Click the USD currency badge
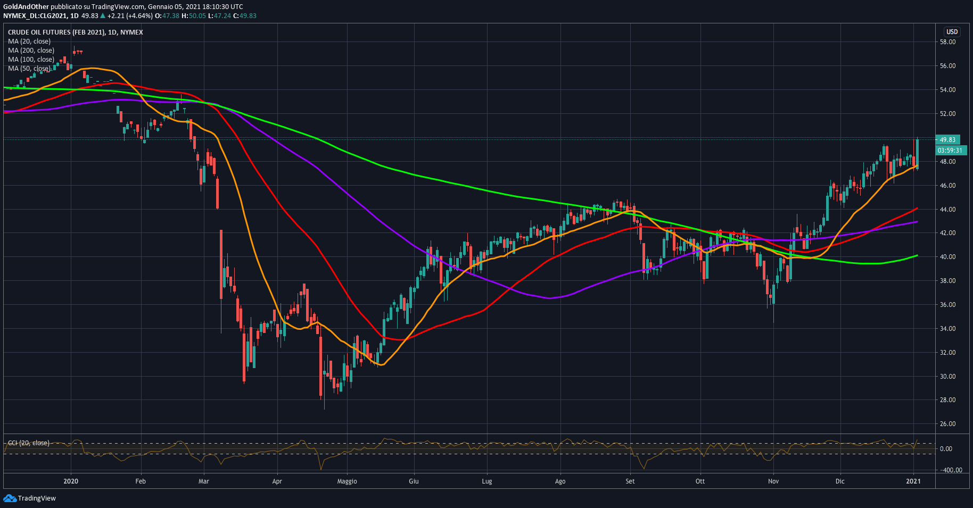The image size is (973, 508). (952, 32)
